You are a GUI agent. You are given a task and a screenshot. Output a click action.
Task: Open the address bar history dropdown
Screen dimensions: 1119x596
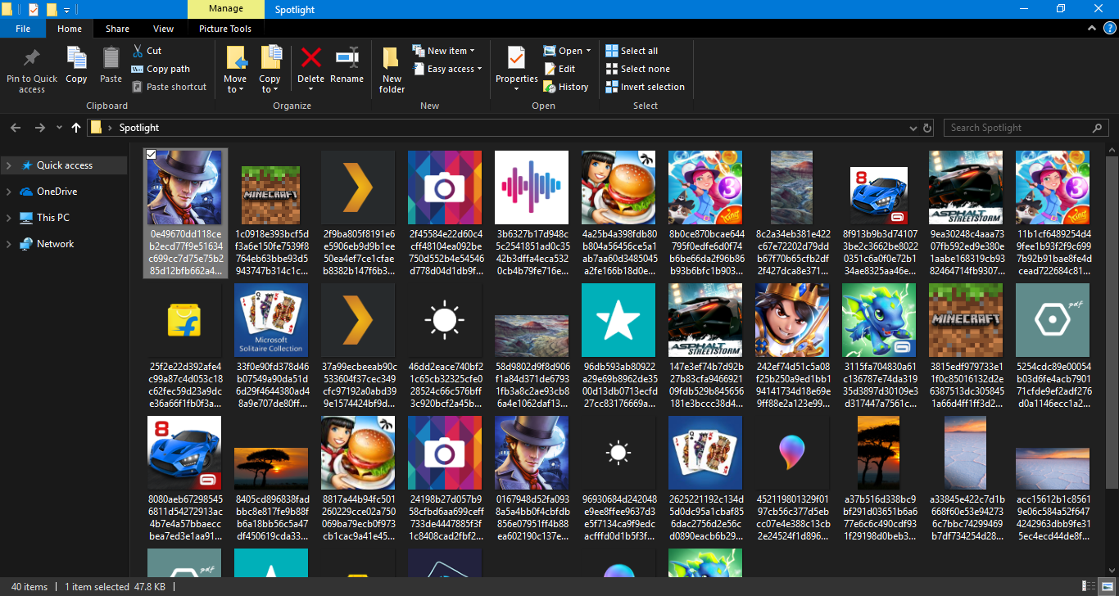click(913, 128)
